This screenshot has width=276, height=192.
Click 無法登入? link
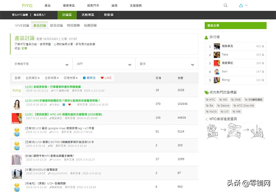pyautogui.click(x=40, y=15)
